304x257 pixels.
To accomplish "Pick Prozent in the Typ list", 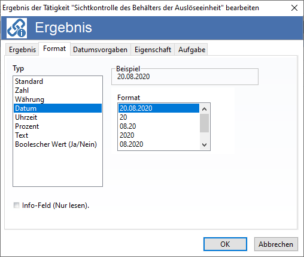I will [x=57, y=126].
